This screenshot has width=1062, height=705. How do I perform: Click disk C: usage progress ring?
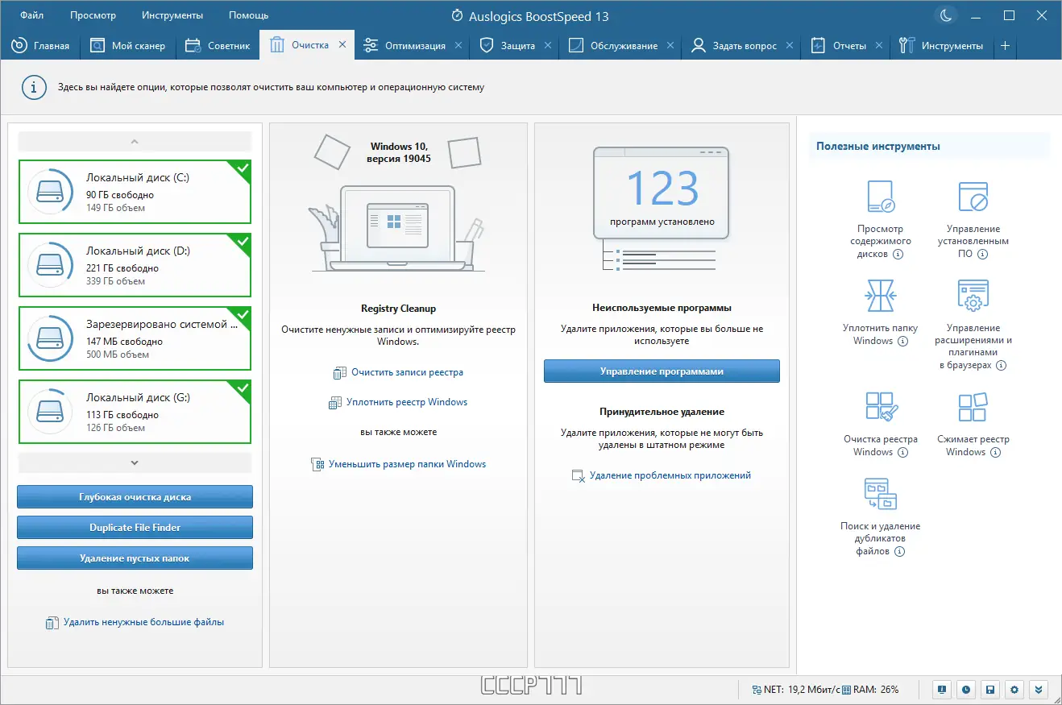(49, 191)
